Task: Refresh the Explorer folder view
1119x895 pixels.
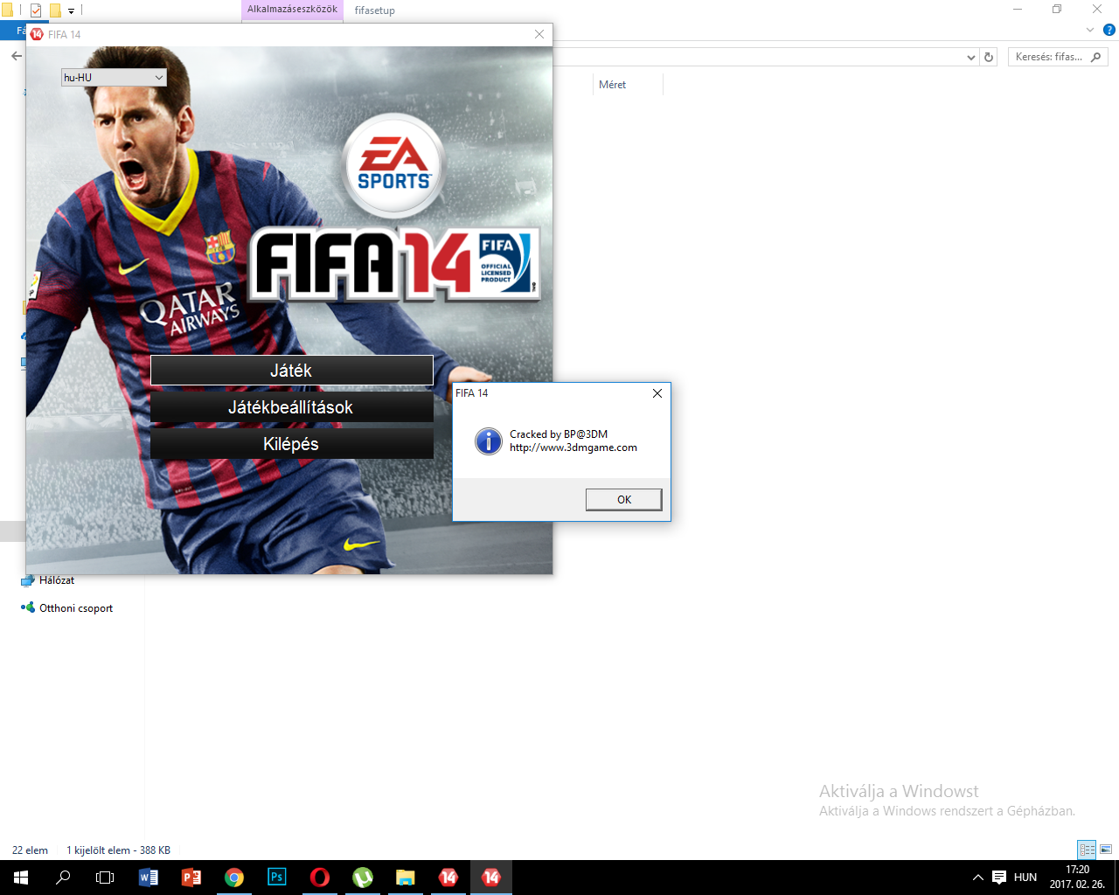Action: 989,57
